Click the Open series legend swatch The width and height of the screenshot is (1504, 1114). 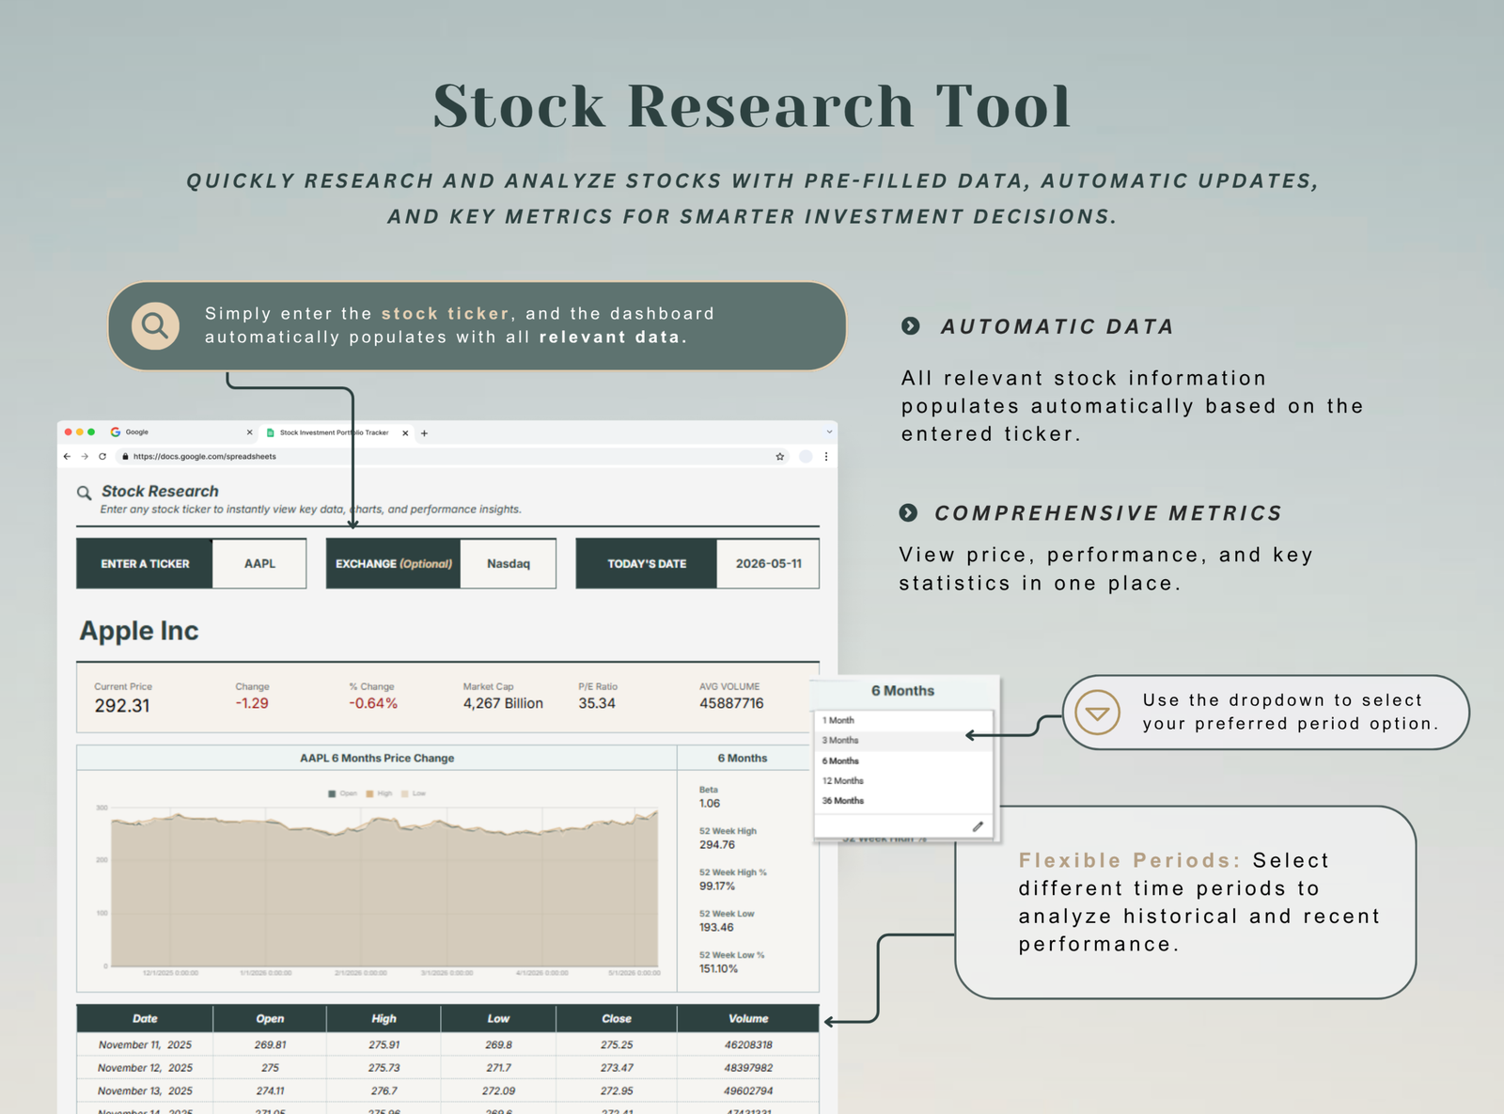coord(332,793)
